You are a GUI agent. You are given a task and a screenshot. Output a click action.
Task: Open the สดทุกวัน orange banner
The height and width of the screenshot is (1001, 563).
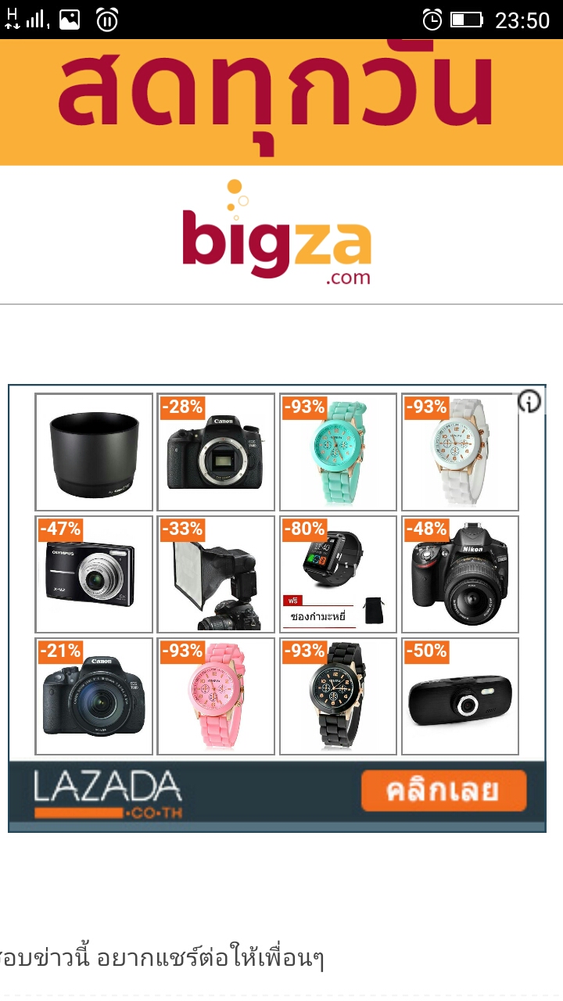coord(281,102)
